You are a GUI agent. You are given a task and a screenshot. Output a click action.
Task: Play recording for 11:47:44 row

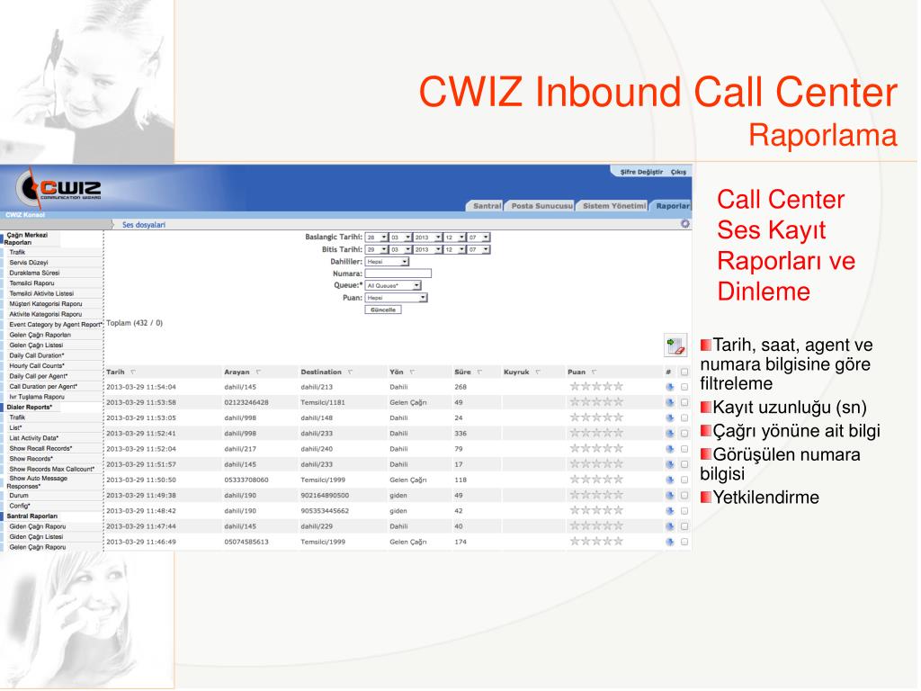pyautogui.click(x=669, y=526)
